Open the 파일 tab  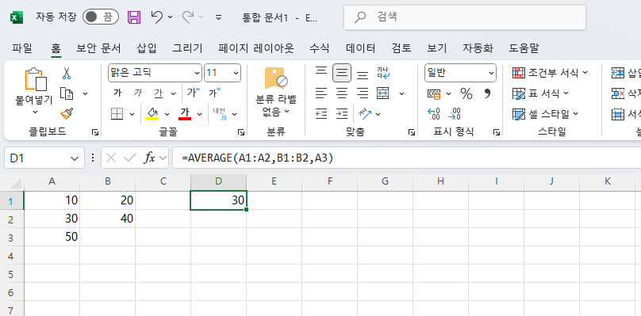click(21, 48)
